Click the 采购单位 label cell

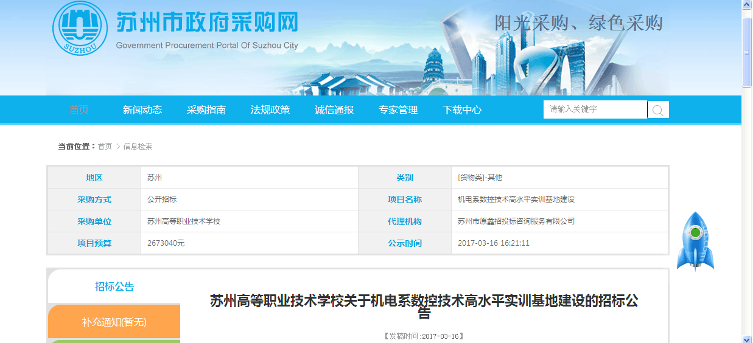(x=94, y=221)
